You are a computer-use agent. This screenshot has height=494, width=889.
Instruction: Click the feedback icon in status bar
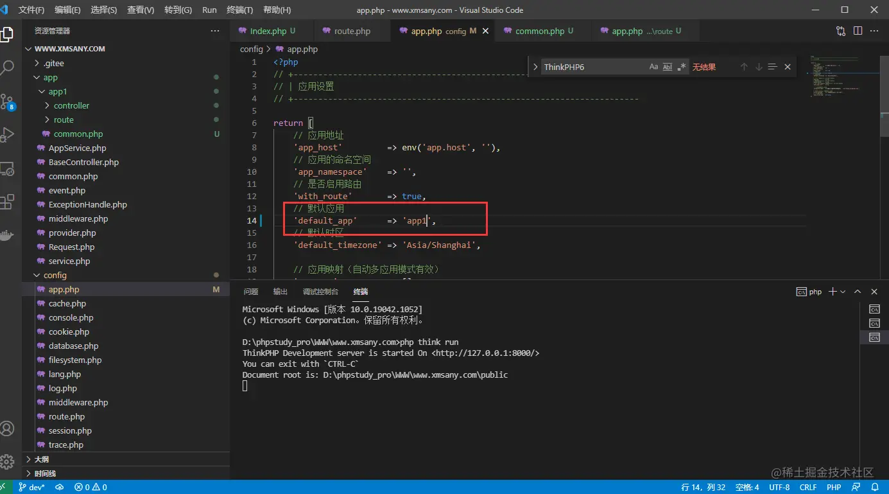[x=856, y=487]
